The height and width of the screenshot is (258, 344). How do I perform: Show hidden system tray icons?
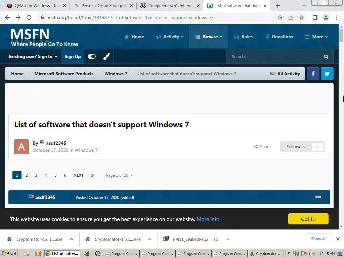(x=289, y=253)
